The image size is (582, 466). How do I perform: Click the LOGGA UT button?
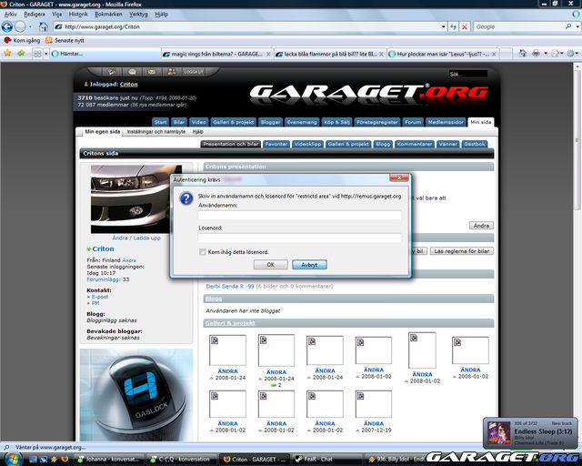[x=194, y=72]
